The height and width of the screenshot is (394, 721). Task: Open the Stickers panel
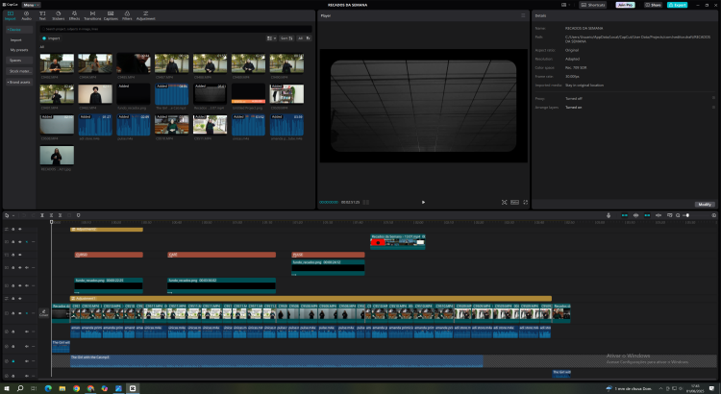60,16
